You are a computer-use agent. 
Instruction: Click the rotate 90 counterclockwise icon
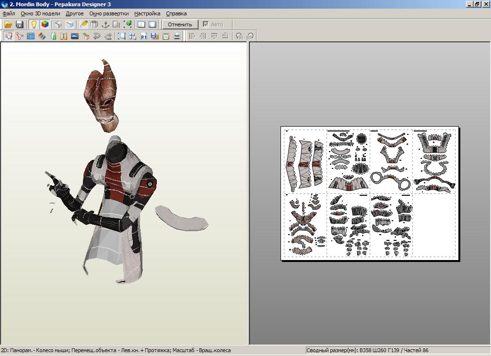[x=240, y=36]
